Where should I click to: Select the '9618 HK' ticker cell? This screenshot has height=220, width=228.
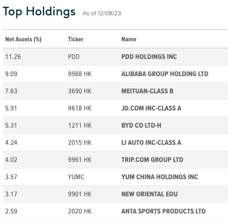[x=80, y=108]
